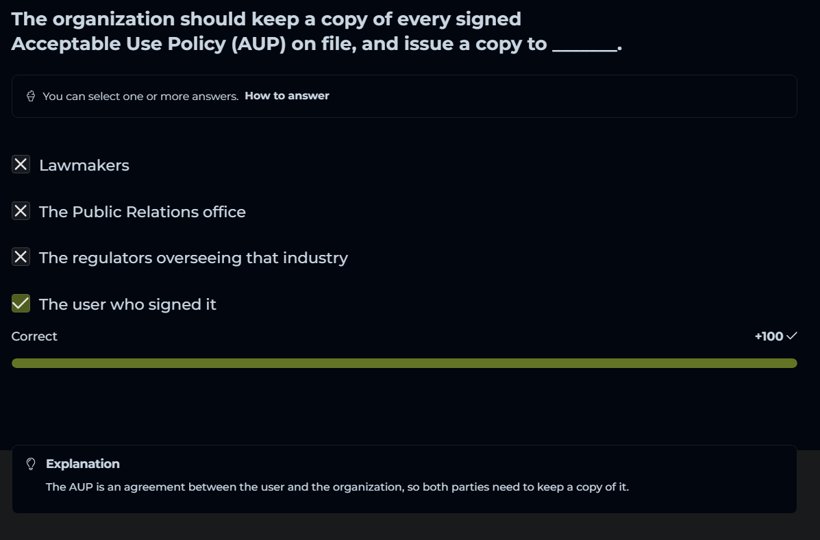Viewport: 820px width, 540px height.
Task: Open the "How to answer" link
Action: (x=287, y=96)
